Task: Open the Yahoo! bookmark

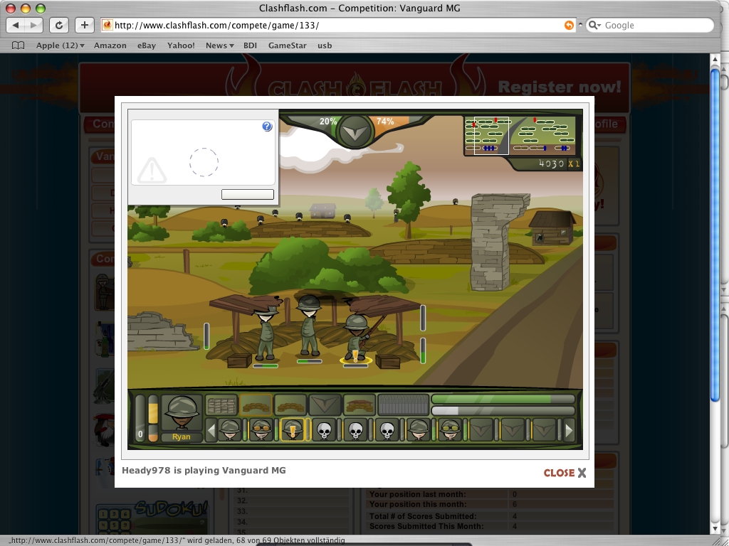Action: coord(181,45)
